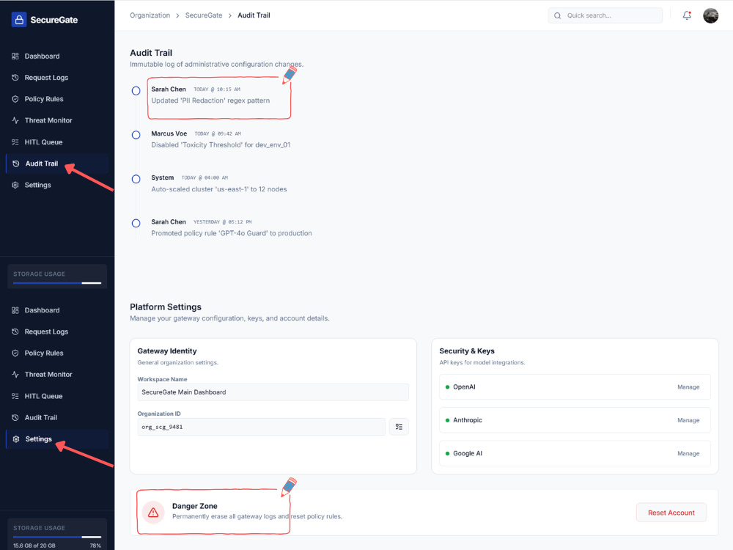Edit the Workspace Name field
The height and width of the screenshot is (550, 733).
[273, 392]
